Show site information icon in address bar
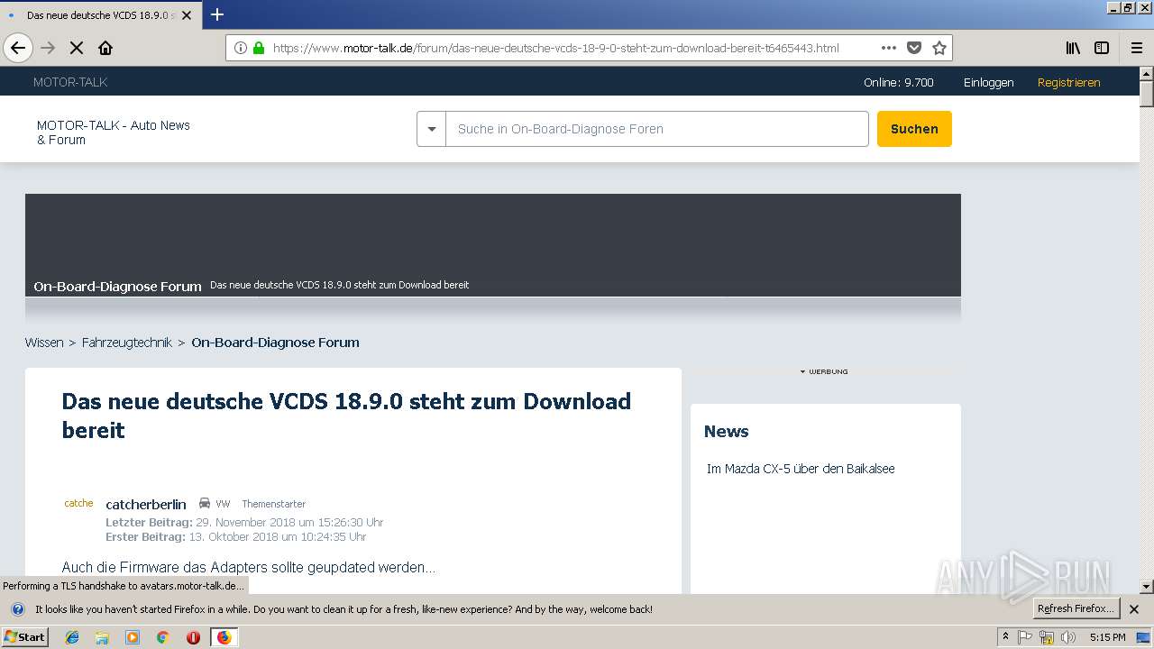1154x649 pixels. (241, 48)
